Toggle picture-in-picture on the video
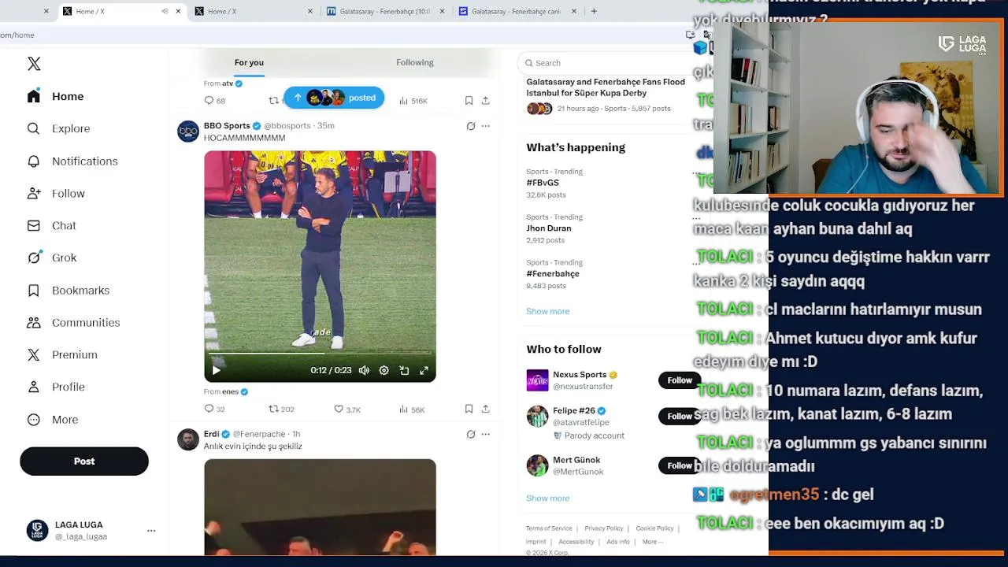The height and width of the screenshot is (567, 1008). pyautogui.click(x=404, y=370)
